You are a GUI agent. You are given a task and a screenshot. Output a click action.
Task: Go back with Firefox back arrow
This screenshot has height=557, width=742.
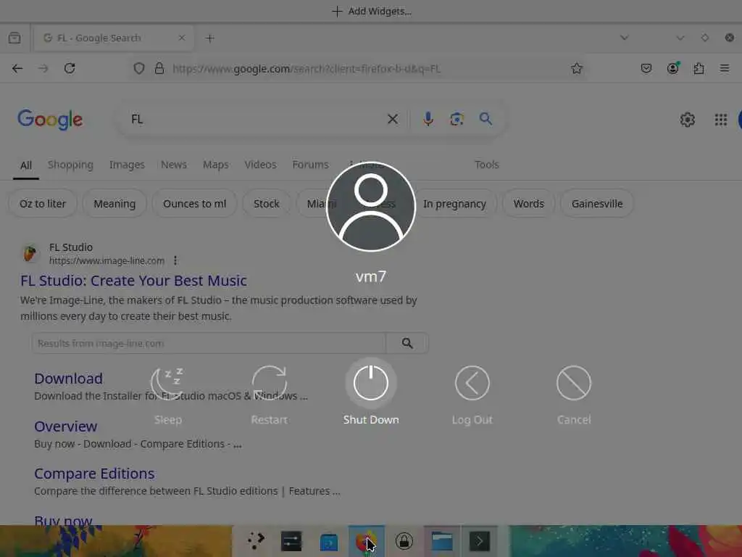17,69
